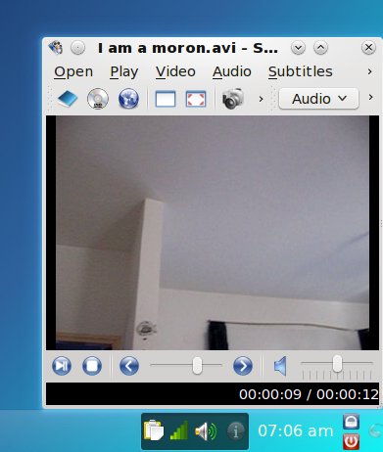Screen dimensions: 383x452
Task: Open the Audio dropdown button
Action: (x=318, y=99)
